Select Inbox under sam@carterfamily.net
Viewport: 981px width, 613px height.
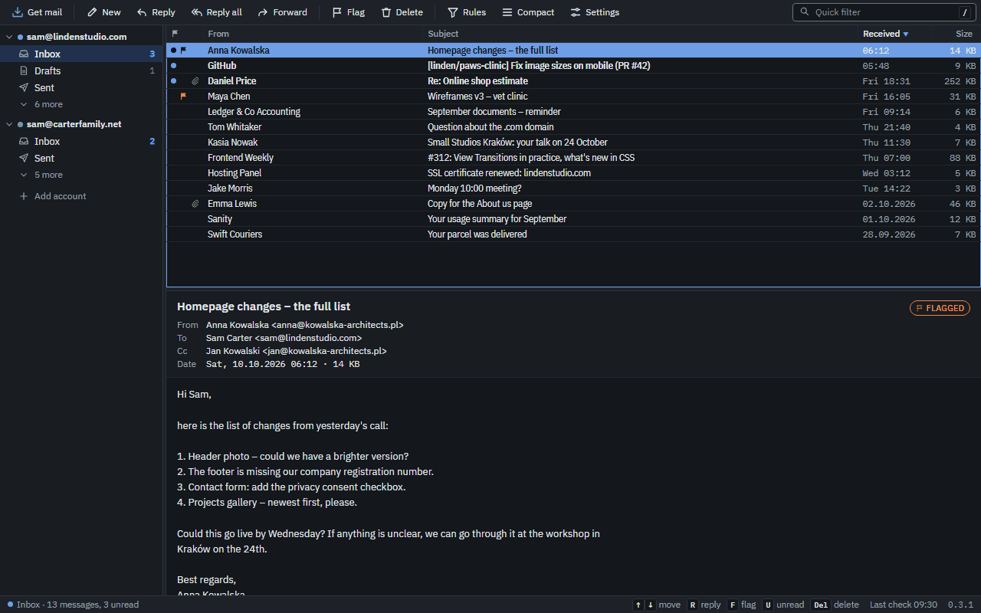click(x=82, y=141)
